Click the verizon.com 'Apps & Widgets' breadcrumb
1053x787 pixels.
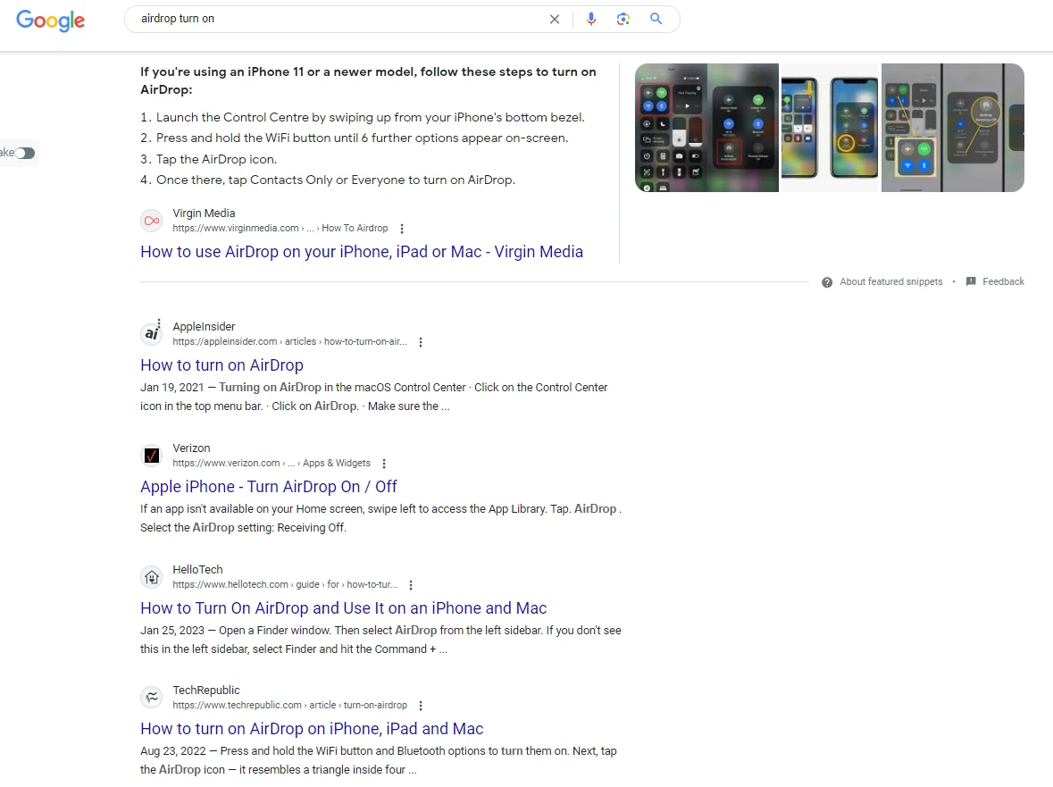272,464
